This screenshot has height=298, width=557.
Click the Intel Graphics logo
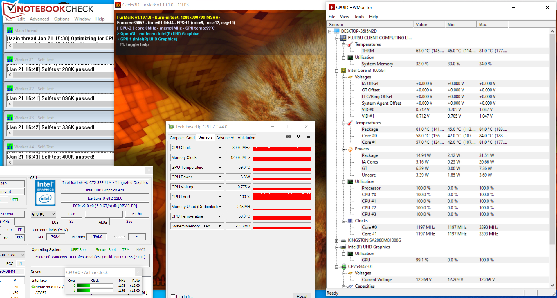(x=45, y=193)
